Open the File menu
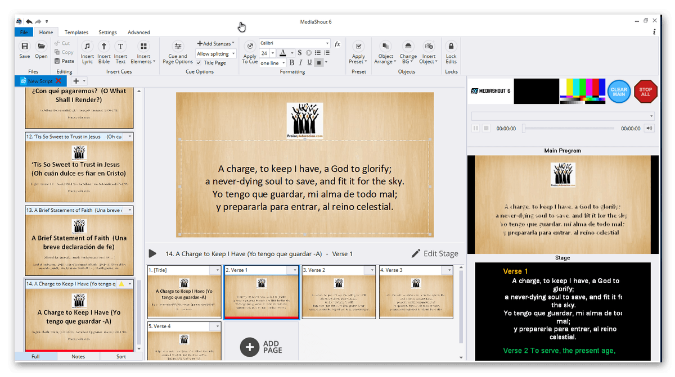The height and width of the screenshot is (377, 675). (x=23, y=32)
